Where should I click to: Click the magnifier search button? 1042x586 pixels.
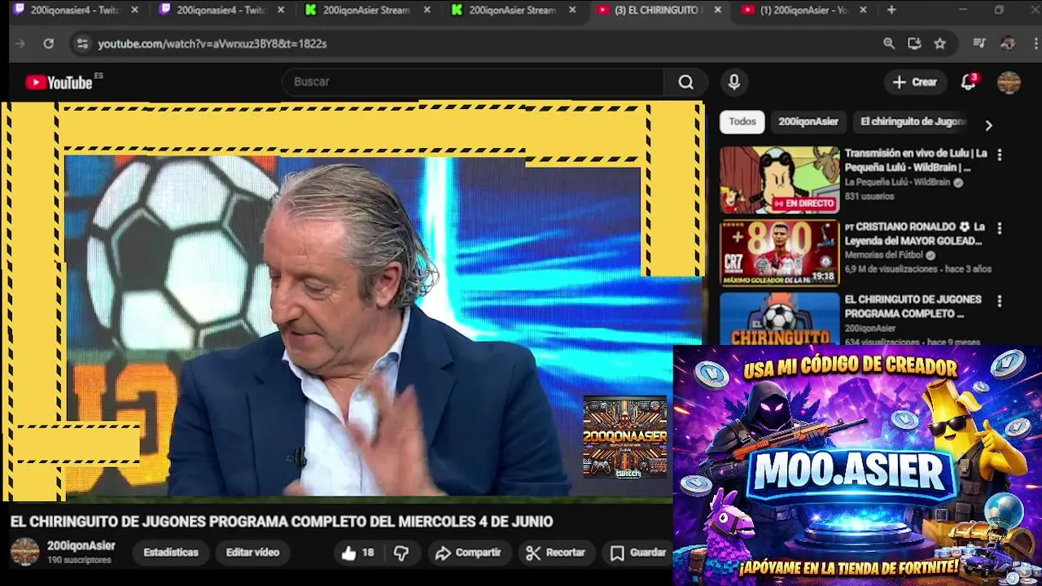(685, 82)
